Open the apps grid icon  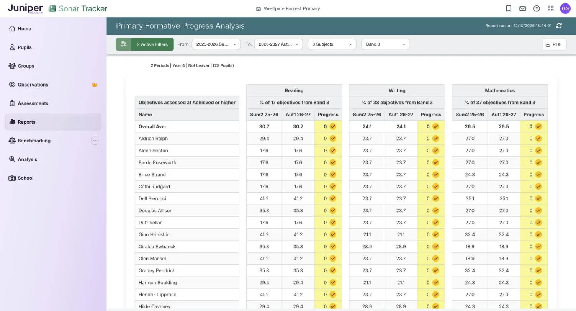pyautogui.click(x=551, y=8)
